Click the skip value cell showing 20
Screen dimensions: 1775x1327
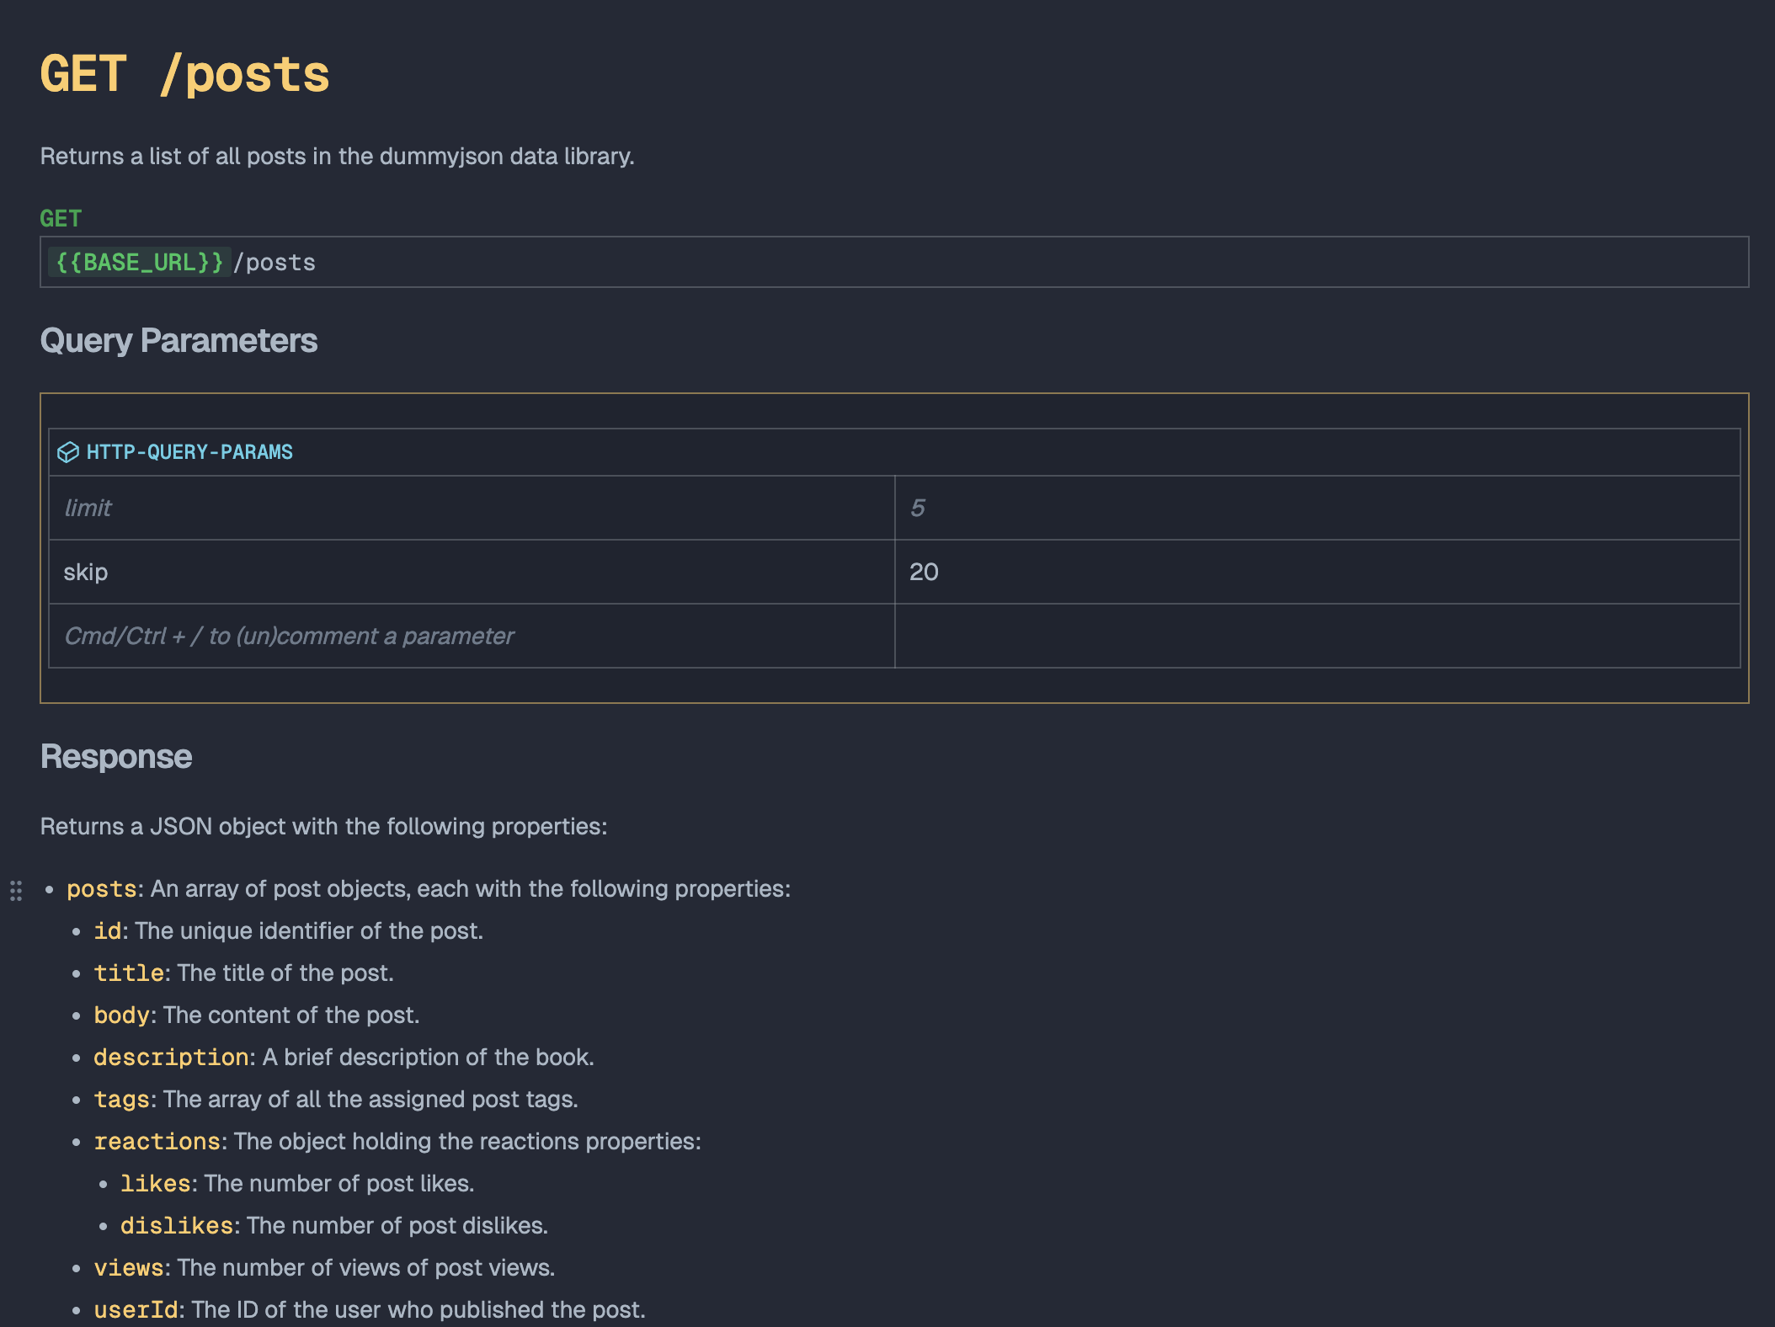(x=1316, y=572)
